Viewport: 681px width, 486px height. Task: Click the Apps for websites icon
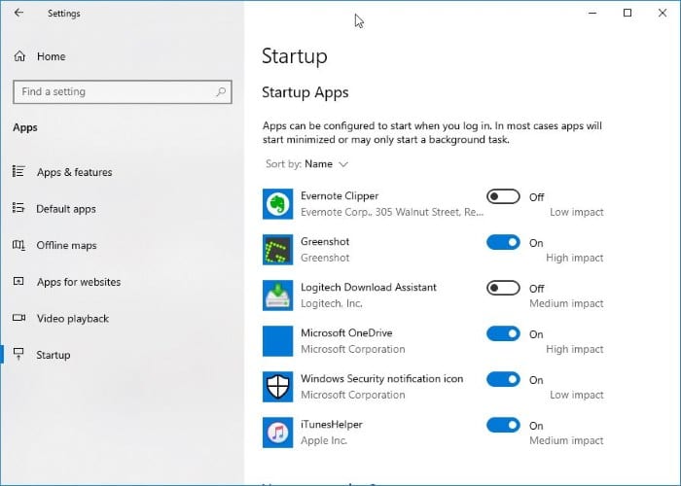18,281
